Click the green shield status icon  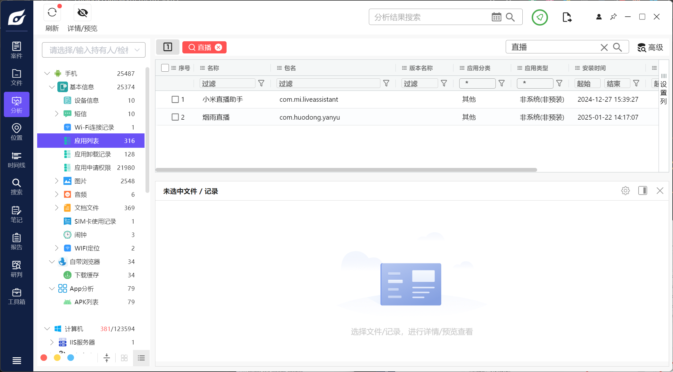pyautogui.click(x=540, y=17)
